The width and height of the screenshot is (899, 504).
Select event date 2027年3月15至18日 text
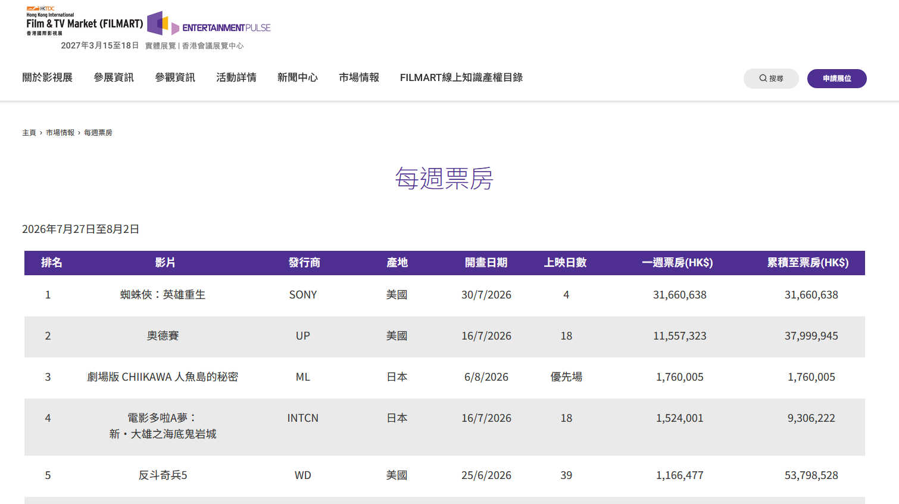(100, 46)
